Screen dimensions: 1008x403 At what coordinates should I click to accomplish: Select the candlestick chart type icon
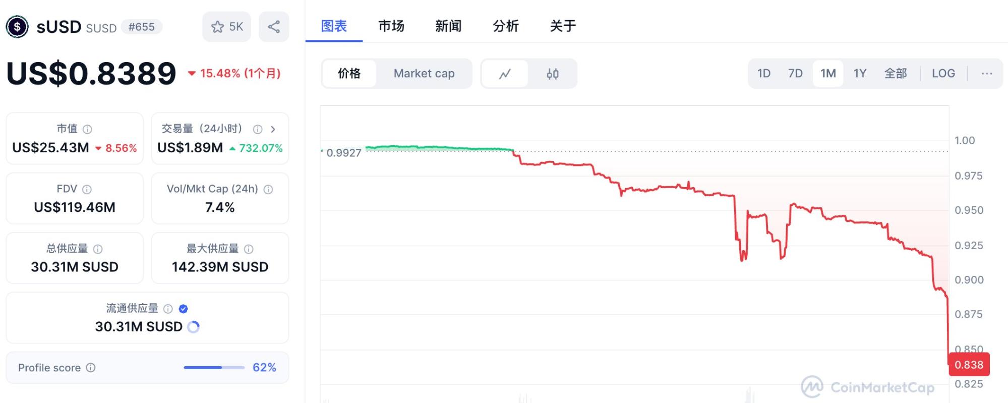click(552, 73)
